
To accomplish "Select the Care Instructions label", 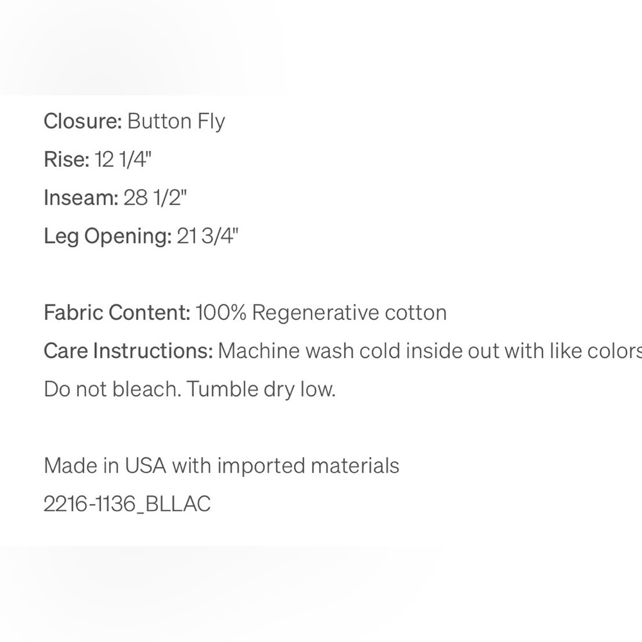I will click(128, 351).
